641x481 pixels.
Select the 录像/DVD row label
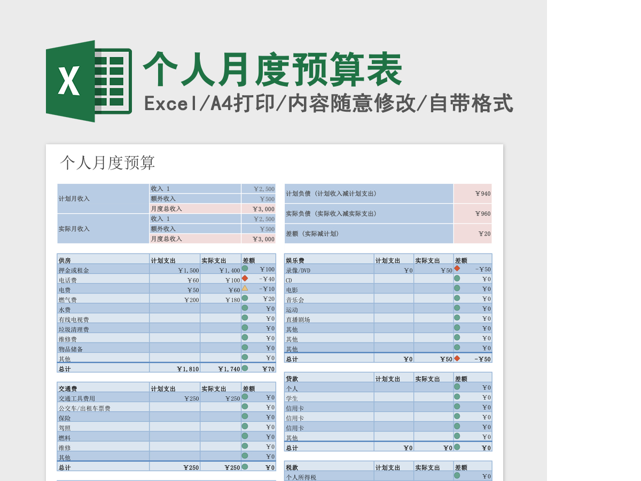tap(329, 269)
